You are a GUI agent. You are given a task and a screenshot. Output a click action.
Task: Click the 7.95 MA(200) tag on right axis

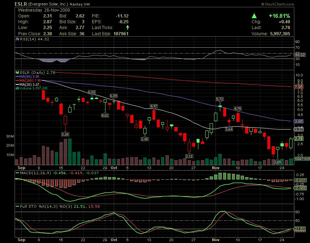(x=299, y=87)
